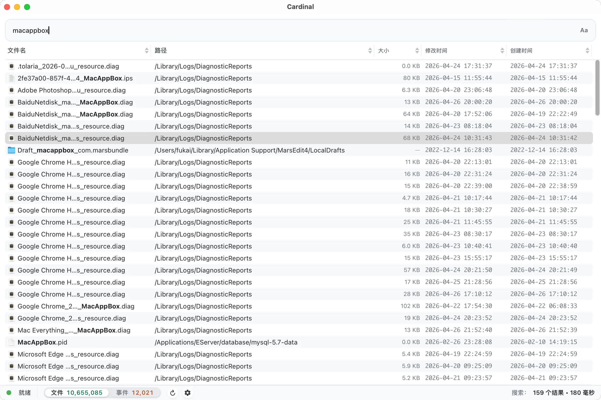Select Microsoft Edge diag sized 5.2 KB
The height and width of the screenshot is (400, 601).
tap(299, 378)
